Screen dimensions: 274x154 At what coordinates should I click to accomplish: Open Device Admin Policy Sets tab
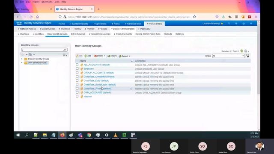click(148, 34)
